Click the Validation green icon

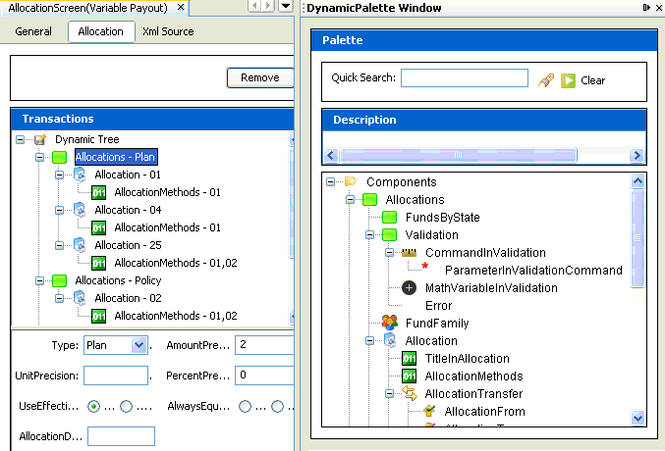coord(389,234)
